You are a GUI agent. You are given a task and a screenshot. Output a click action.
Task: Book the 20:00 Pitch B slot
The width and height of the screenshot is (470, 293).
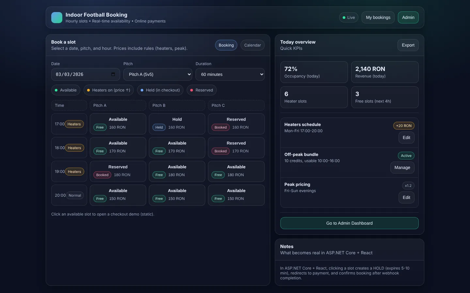[177, 195]
